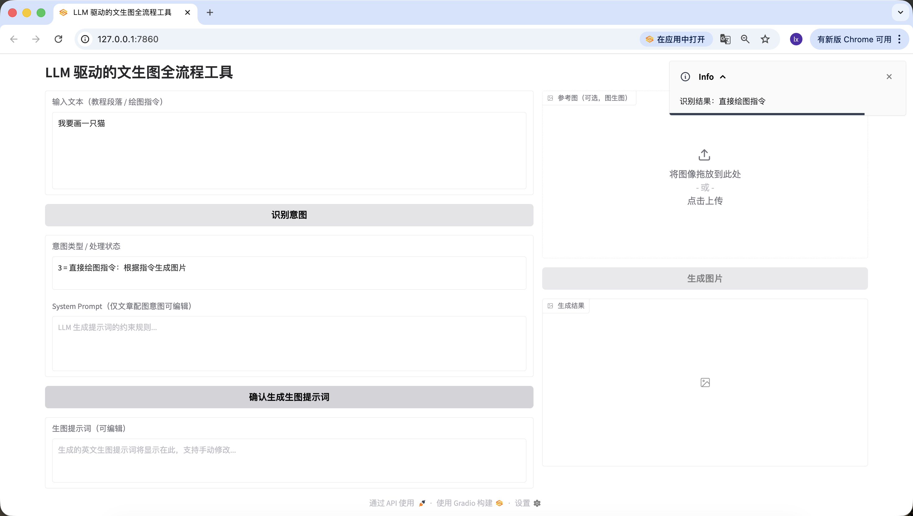Open the tab search dropdown arrow
This screenshot has height=516, width=913.
(900, 12)
